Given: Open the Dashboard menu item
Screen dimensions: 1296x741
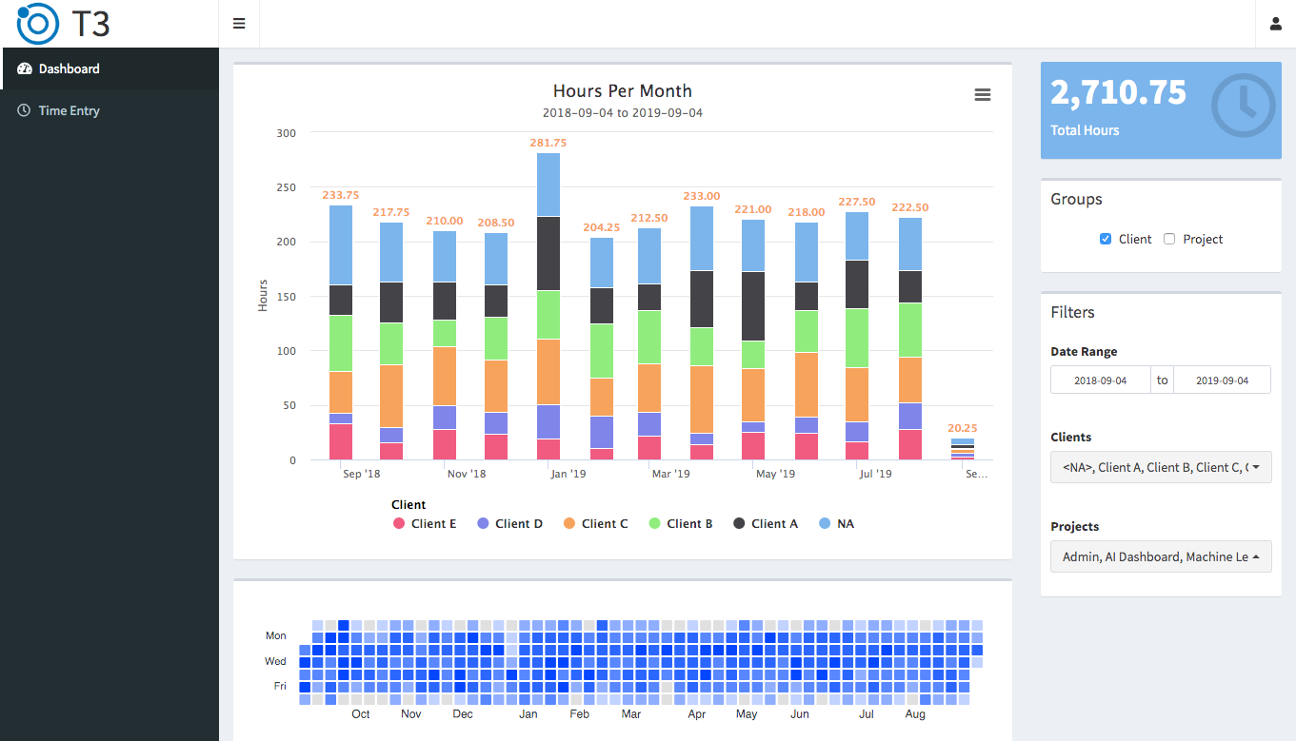Looking at the screenshot, I should pos(110,69).
